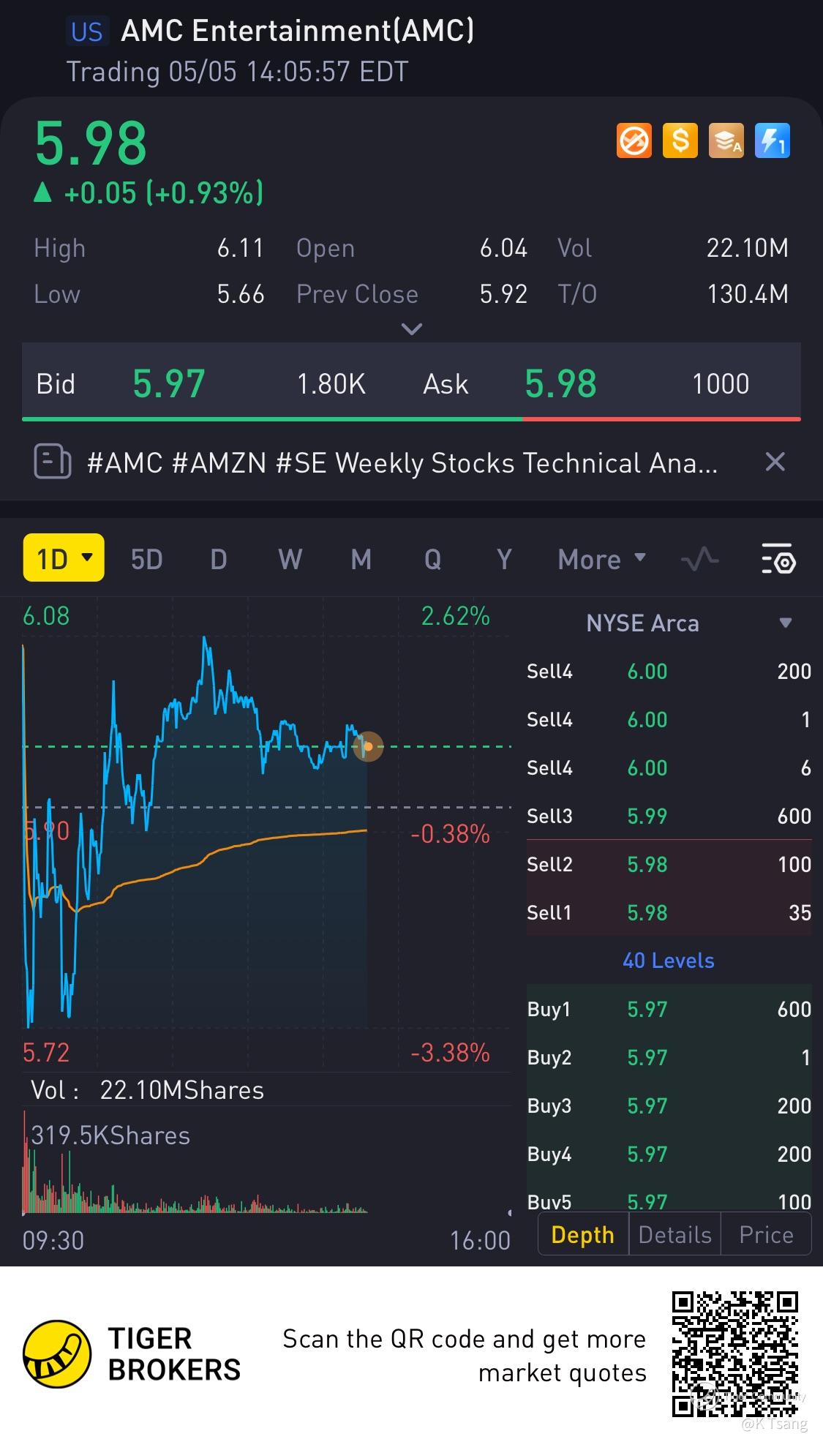
Task: Tap the Low 5.66 value
Action: [x=240, y=294]
